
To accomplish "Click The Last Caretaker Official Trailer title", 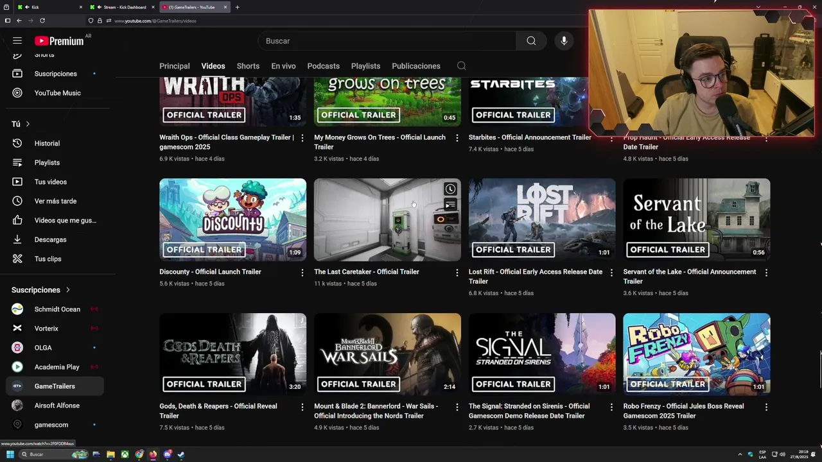I will point(366,272).
